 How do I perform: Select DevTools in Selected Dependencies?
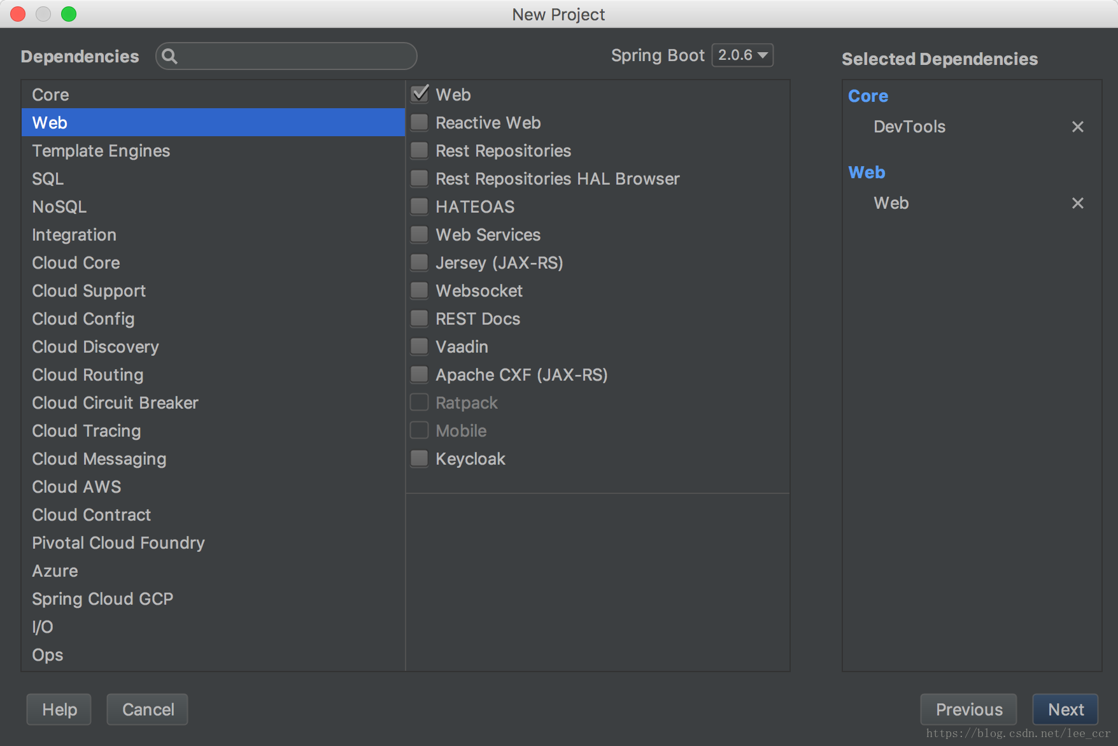909,127
